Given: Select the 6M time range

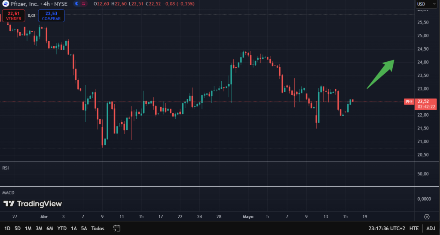Looking at the screenshot, I should click(50, 229).
